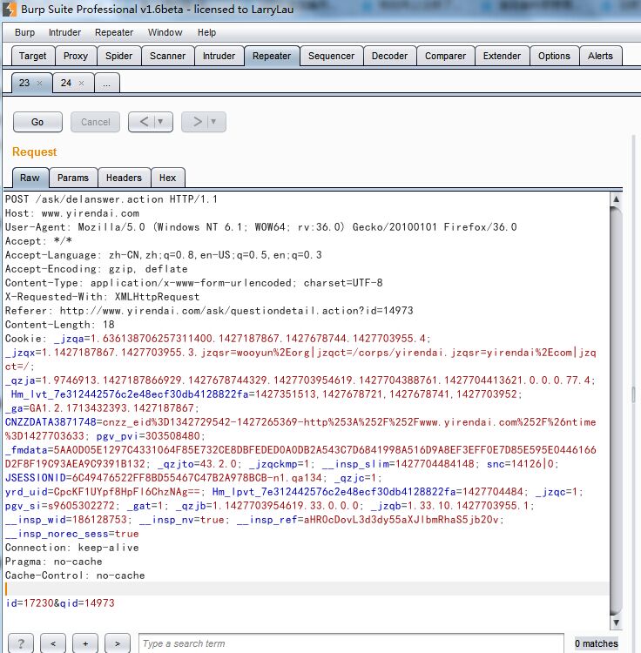Switch to the Options tab
641x653 pixels.
click(554, 56)
